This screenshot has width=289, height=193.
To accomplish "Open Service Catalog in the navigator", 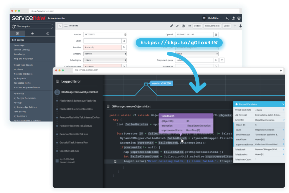I will 22,50.
